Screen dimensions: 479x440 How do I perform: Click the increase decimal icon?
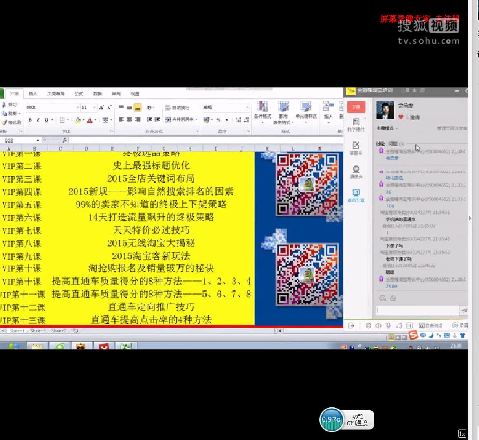(x=238, y=120)
